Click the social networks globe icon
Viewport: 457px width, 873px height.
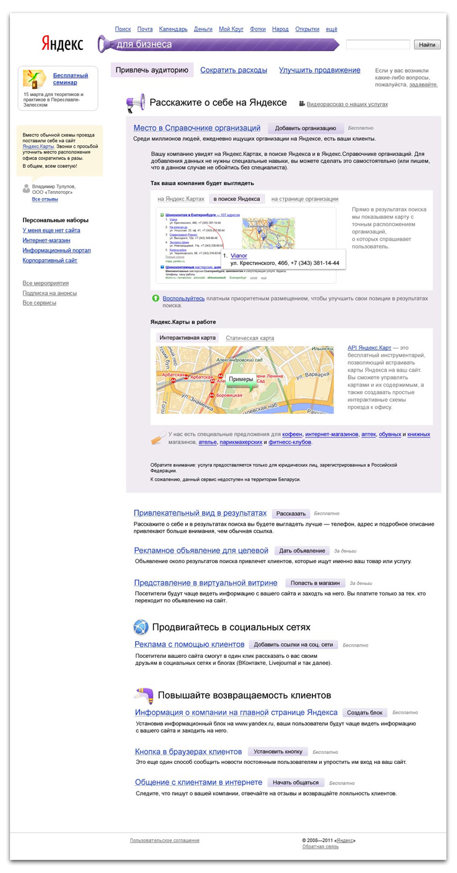point(141,627)
